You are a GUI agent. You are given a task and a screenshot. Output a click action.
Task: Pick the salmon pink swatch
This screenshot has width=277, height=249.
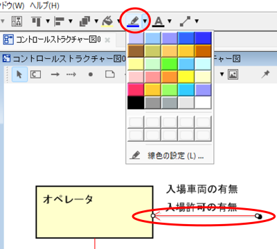152,77
